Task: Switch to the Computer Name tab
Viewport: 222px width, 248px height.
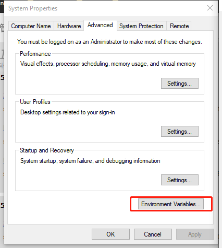Action: pos(31,26)
